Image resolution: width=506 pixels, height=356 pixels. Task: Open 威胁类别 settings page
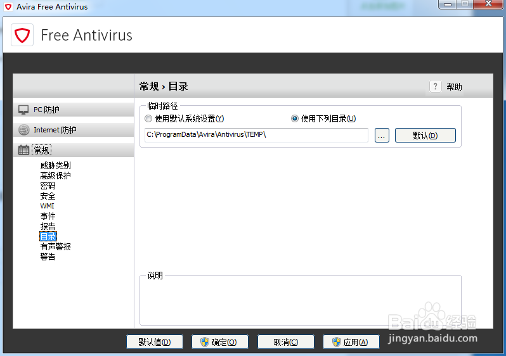pos(56,165)
